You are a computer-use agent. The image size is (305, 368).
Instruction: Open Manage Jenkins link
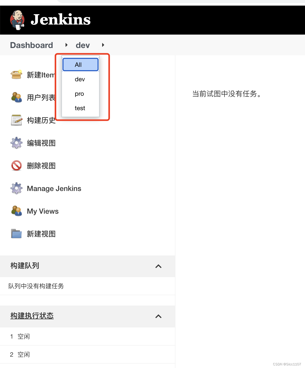point(54,188)
